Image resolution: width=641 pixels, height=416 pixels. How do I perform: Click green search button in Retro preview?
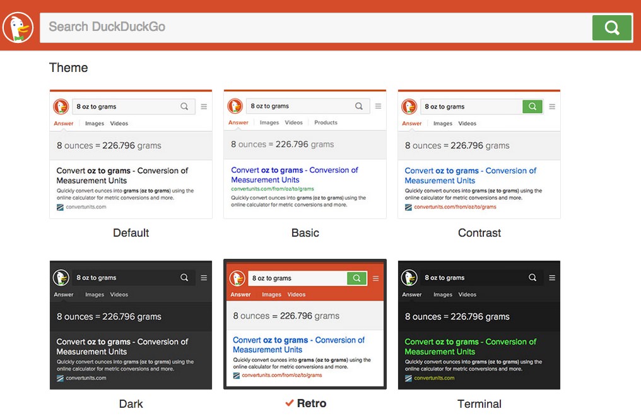(357, 278)
